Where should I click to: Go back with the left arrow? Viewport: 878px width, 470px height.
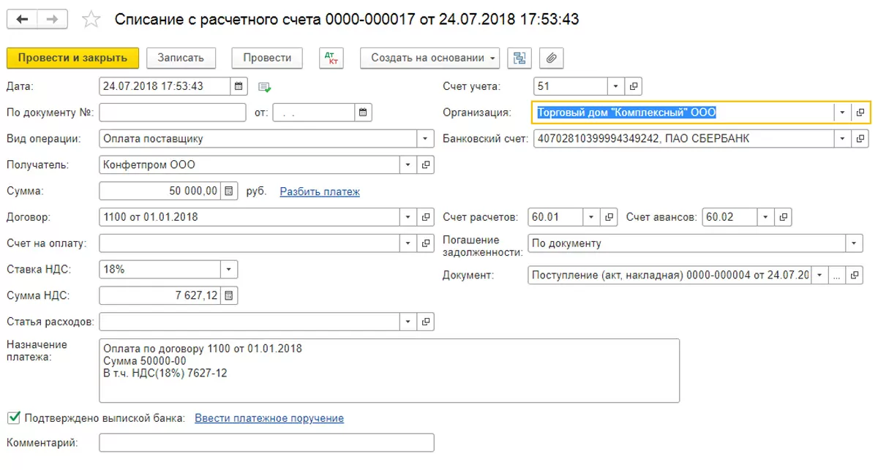point(22,20)
